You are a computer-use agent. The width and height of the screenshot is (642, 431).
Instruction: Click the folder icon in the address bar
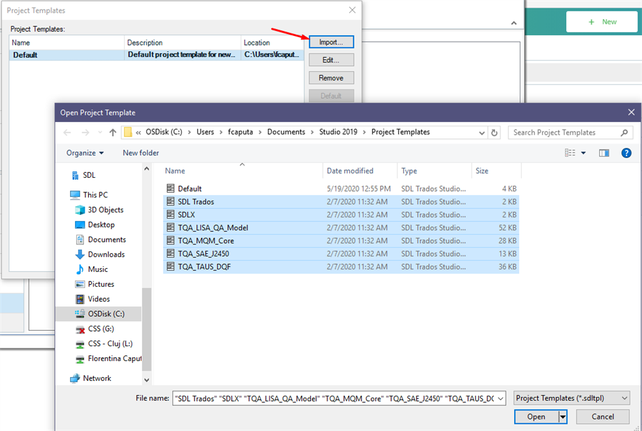point(128,132)
